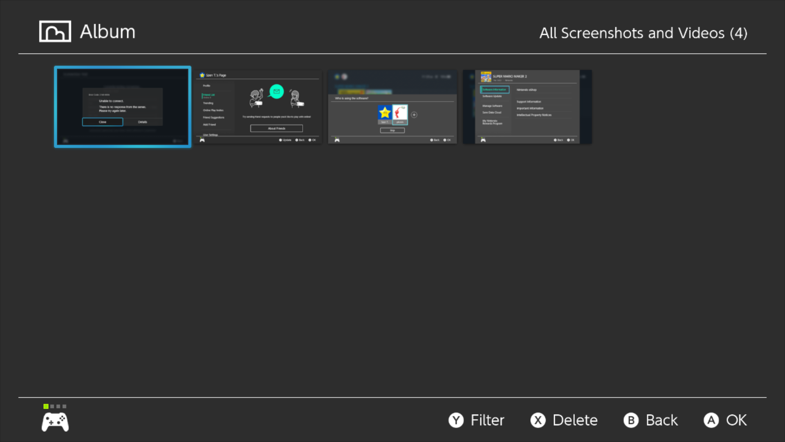The height and width of the screenshot is (442, 785).
Task: Click the B button icon
Action: (x=631, y=420)
